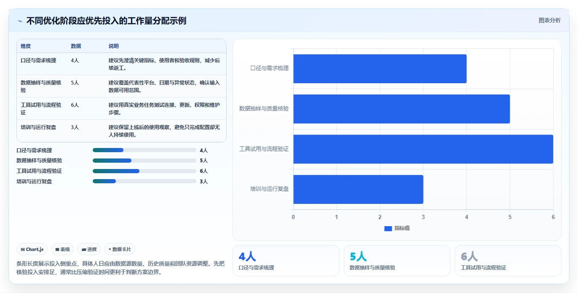Image resolution: width=578 pixels, height=293 pixels.
Task: Click the 工具试用与流程验证 chart axis label
Action: pyautogui.click(x=264, y=149)
